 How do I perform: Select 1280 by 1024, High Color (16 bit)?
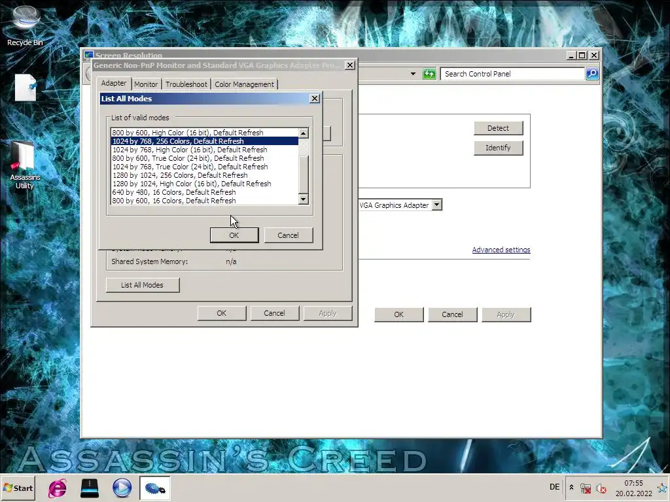(x=205, y=184)
